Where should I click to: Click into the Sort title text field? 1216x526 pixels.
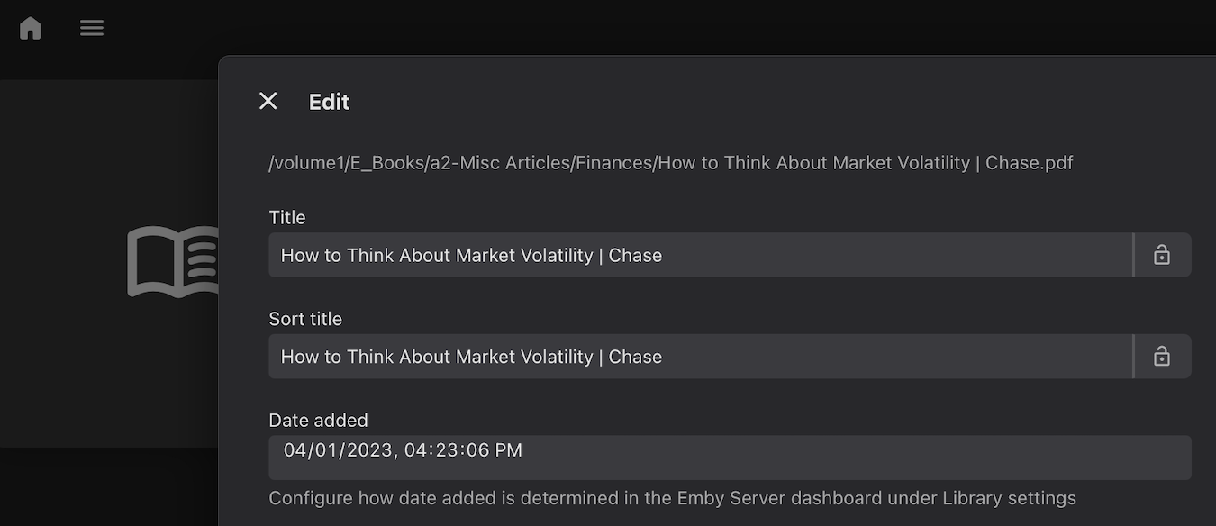tap(700, 357)
